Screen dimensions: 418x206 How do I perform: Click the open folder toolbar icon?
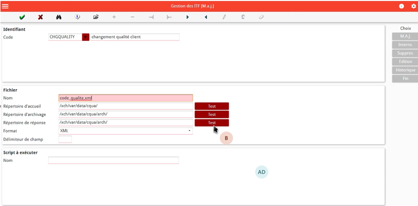pos(96,17)
